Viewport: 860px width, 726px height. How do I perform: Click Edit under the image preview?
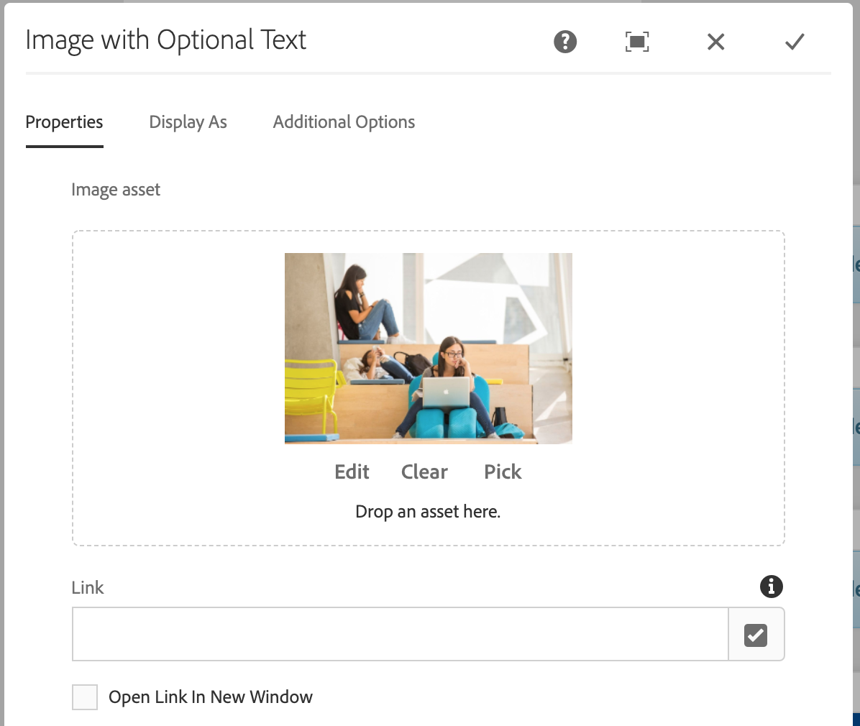click(x=352, y=472)
